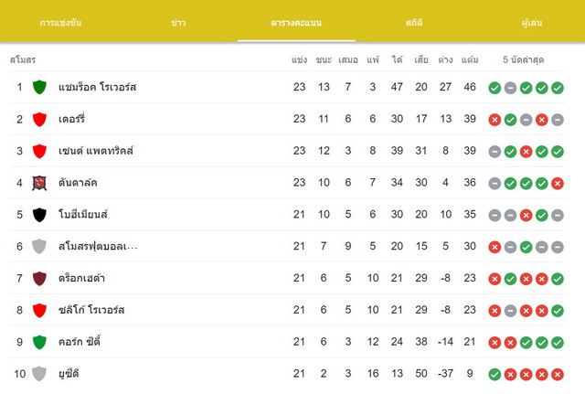Click the 5 นัดล่าสุด column header
Viewport: 585px width, 394px height.
point(523,59)
